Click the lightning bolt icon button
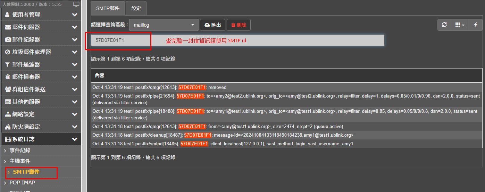485x192 pixels. 475,25
